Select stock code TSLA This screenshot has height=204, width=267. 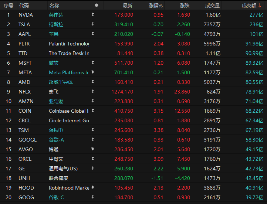tap(24, 24)
